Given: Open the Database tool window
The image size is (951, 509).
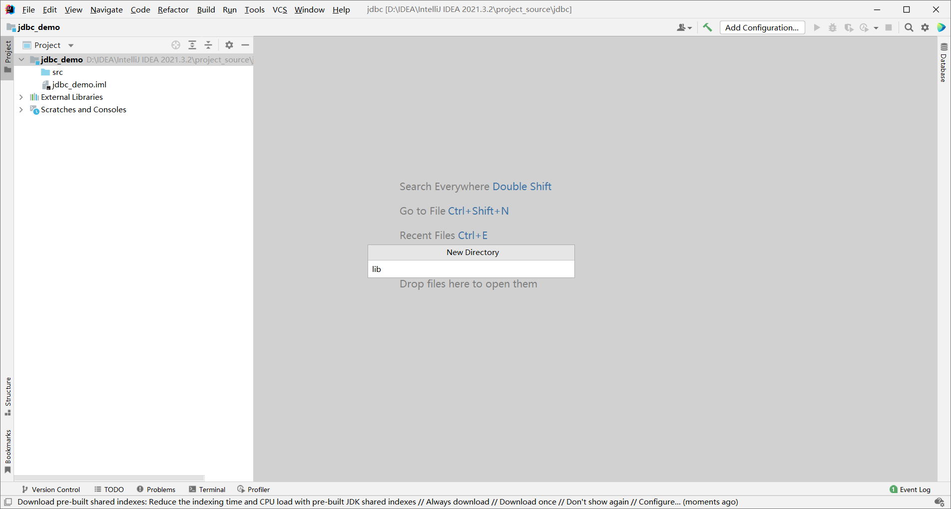Looking at the screenshot, I should click(944, 62).
